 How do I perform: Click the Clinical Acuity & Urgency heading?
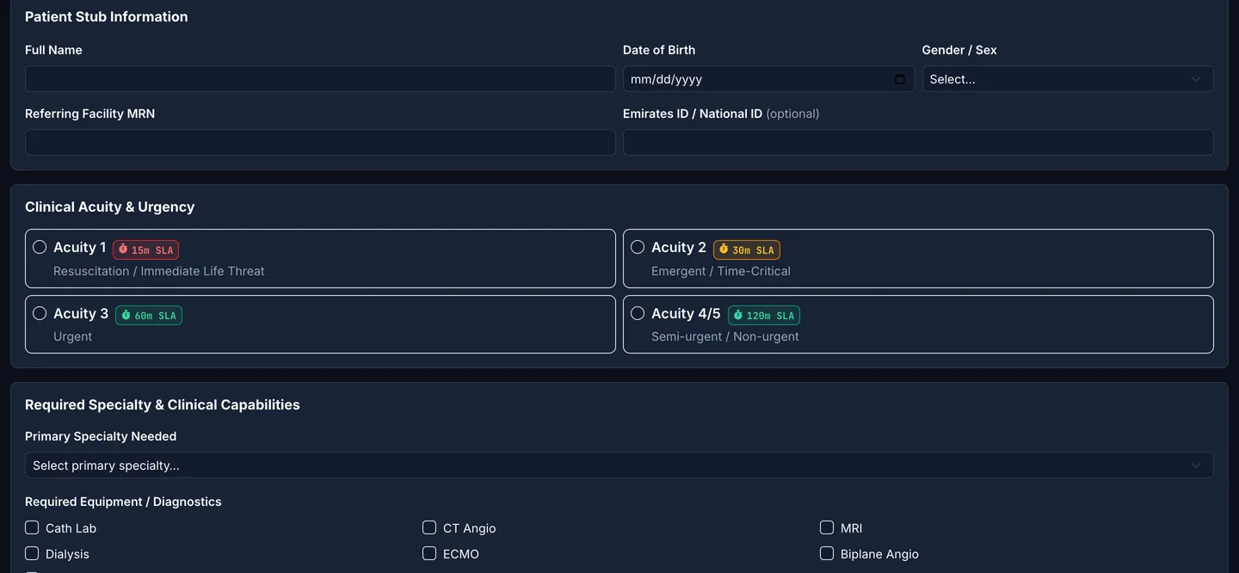click(x=110, y=206)
